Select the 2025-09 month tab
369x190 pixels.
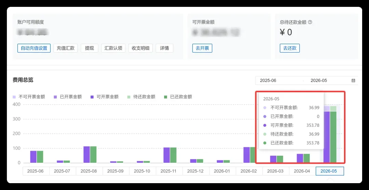[116, 171]
